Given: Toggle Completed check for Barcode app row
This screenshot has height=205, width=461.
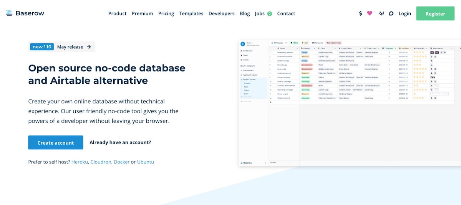Looking at the screenshot, I should (389, 65).
